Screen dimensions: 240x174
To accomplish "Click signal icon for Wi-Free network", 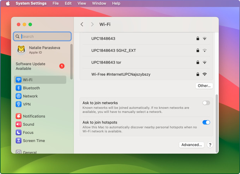I will pos(204,74).
